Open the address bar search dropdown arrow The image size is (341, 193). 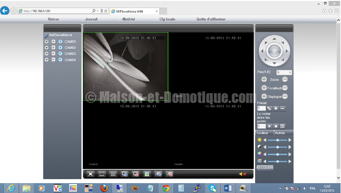point(98,11)
